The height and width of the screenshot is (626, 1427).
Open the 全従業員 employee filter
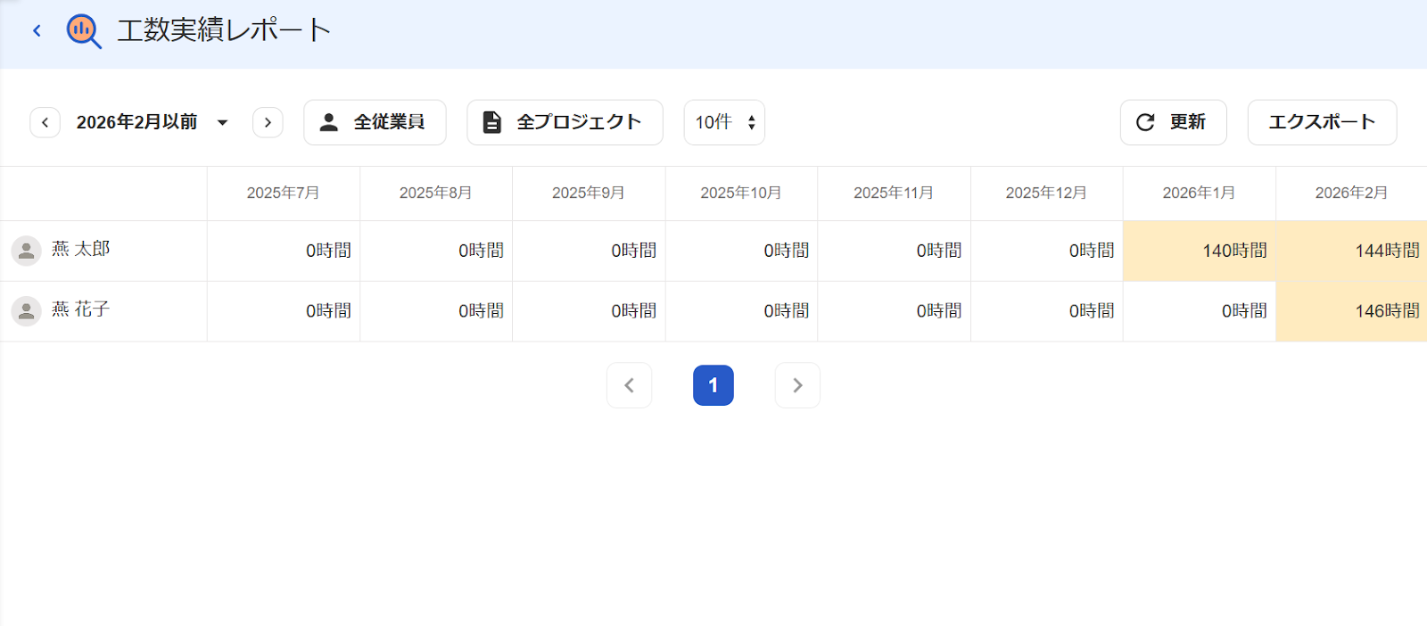click(x=375, y=122)
